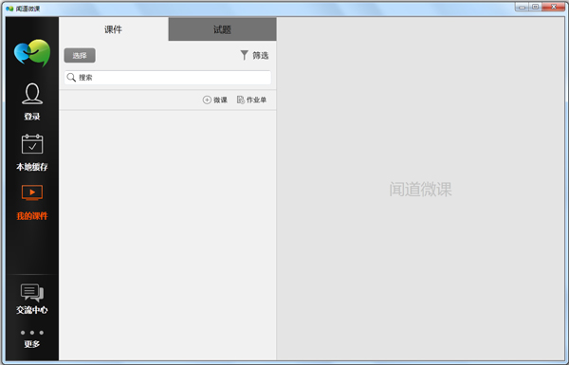Open the 交流中心 chat center
Image resolution: width=569 pixels, height=365 pixels.
tap(32, 299)
